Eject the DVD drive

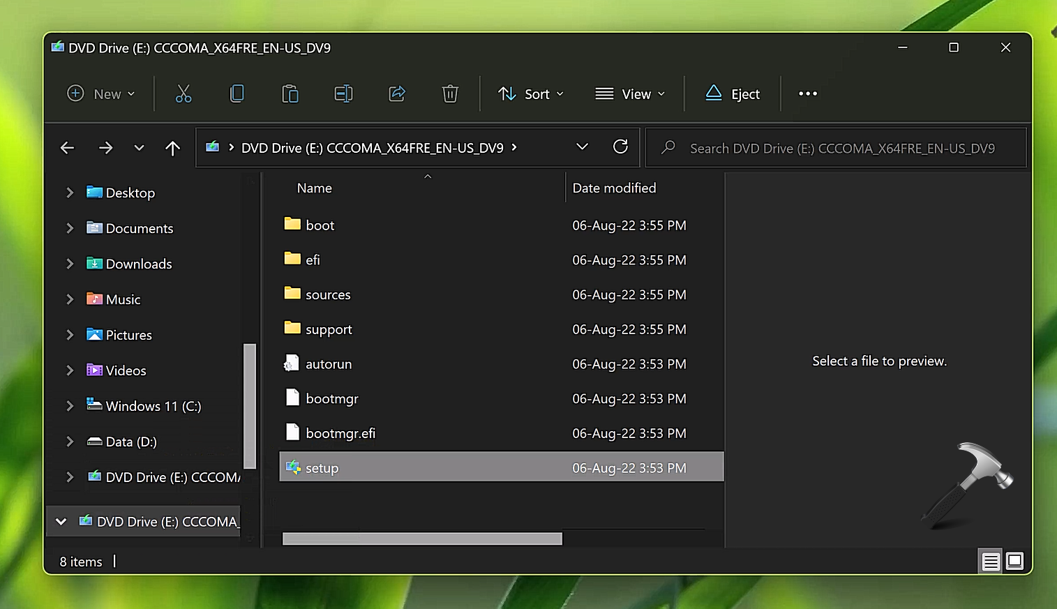pos(733,94)
